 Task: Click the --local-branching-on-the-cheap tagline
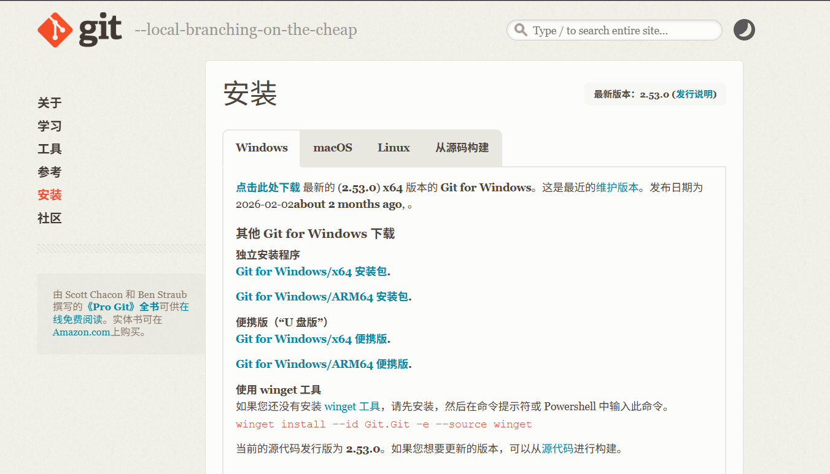[x=246, y=30]
